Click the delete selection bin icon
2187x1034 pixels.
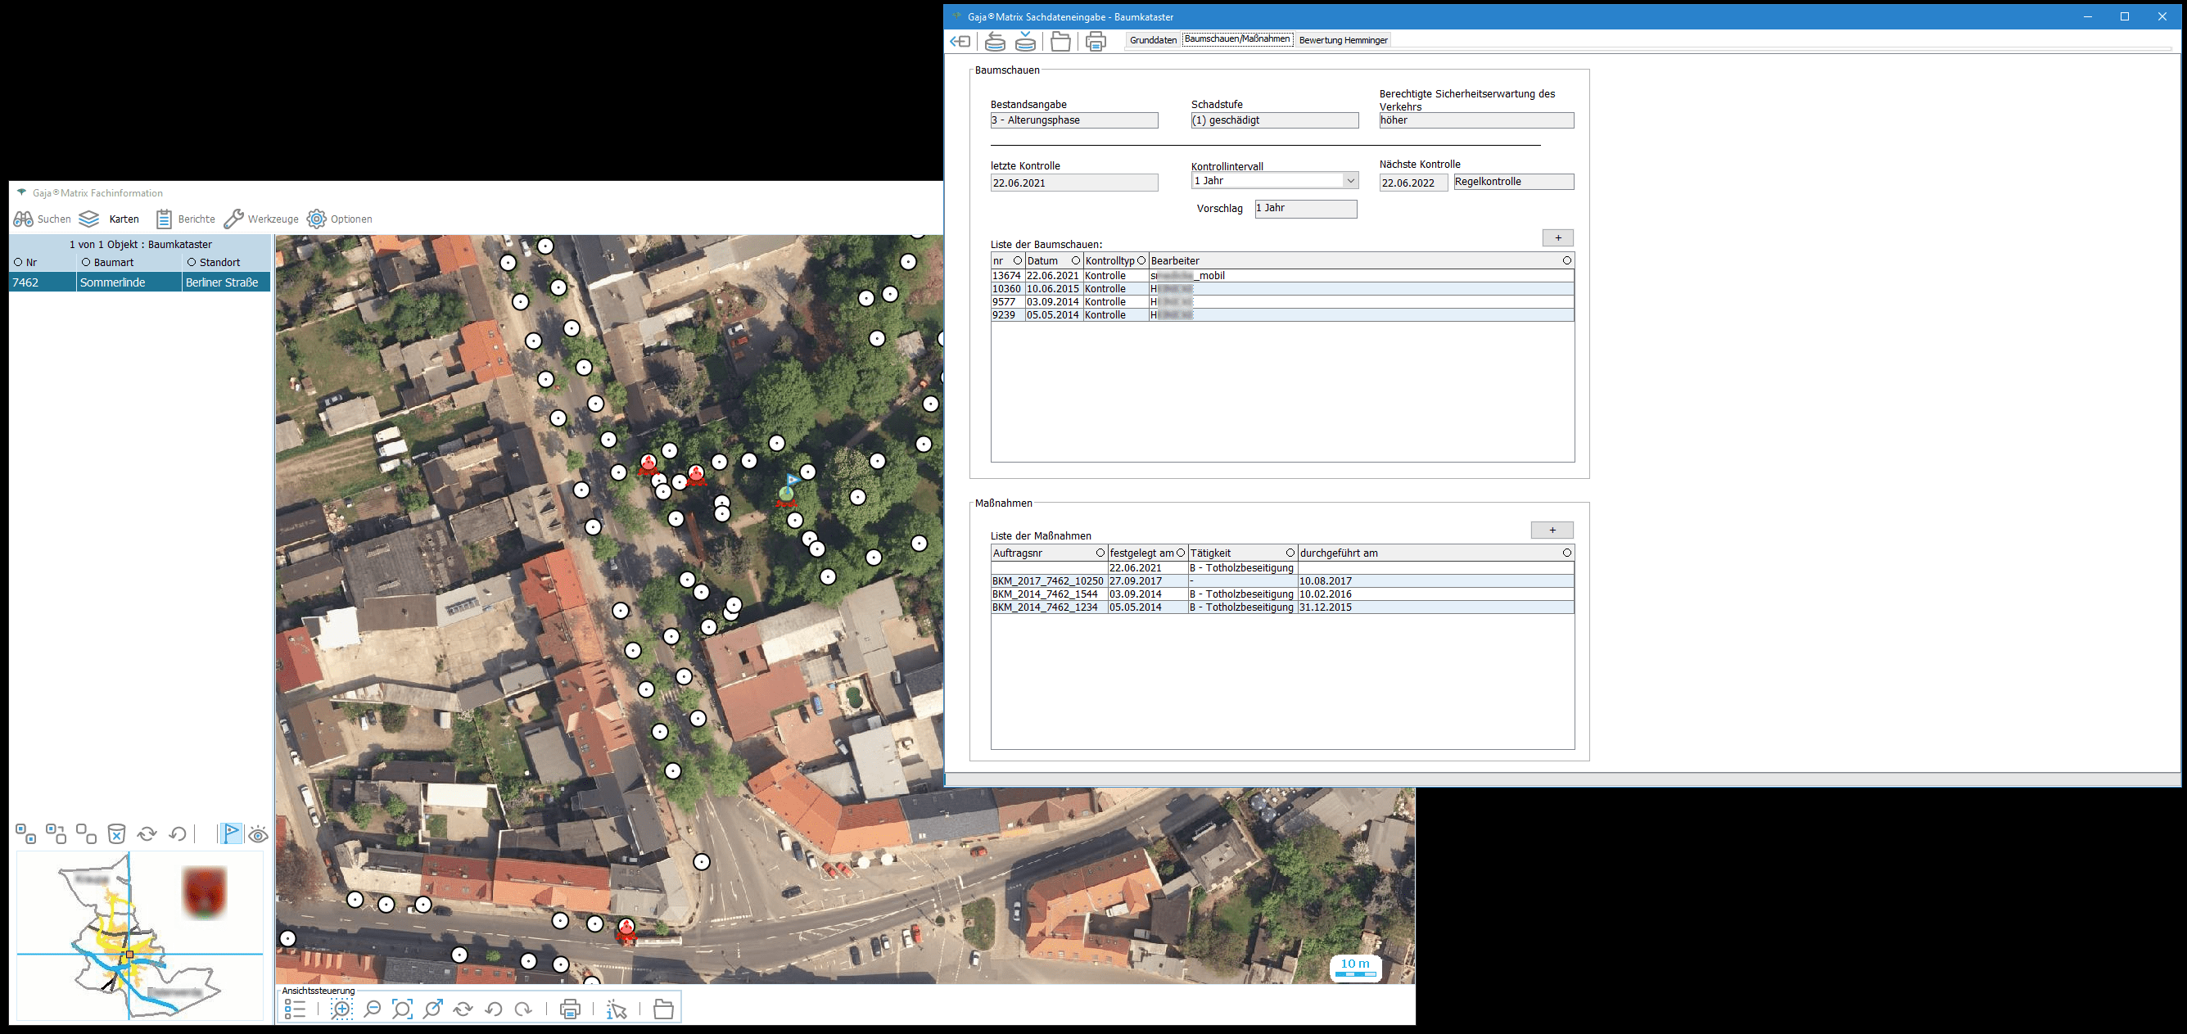tap(116, 833)
